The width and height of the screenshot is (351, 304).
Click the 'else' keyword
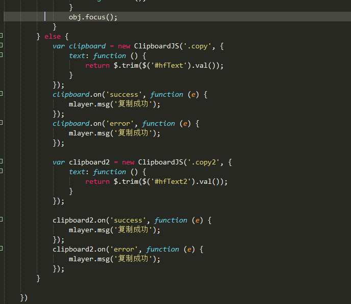coord(53,36)
